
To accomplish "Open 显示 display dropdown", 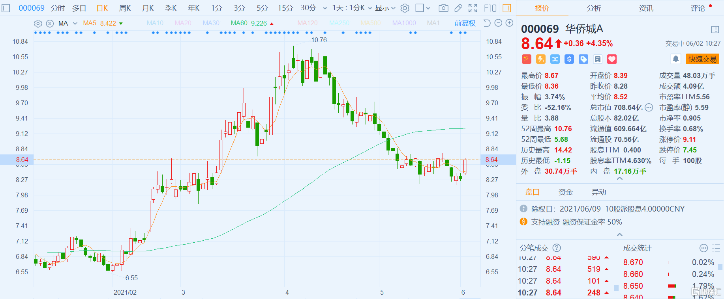I will pyautogui.click(x=385, y=8).
